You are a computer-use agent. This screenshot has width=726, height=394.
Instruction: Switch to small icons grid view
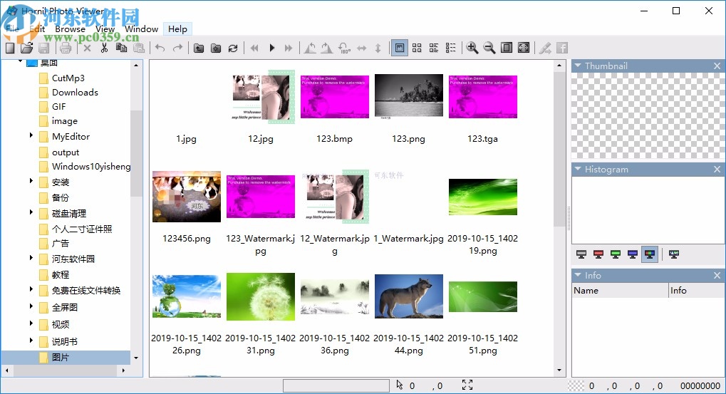pyautogui.click(x=417, y=48)
